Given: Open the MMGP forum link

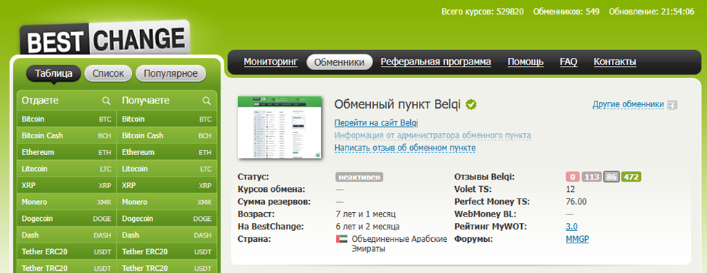Looking at the screenshot, I should coord(577,239).
